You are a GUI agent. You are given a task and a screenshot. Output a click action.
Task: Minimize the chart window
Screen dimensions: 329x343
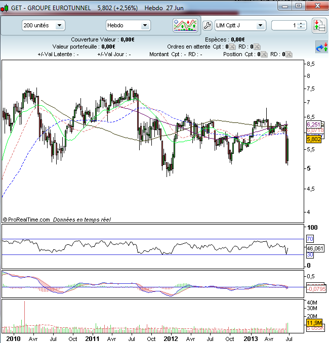pos(285,6)
